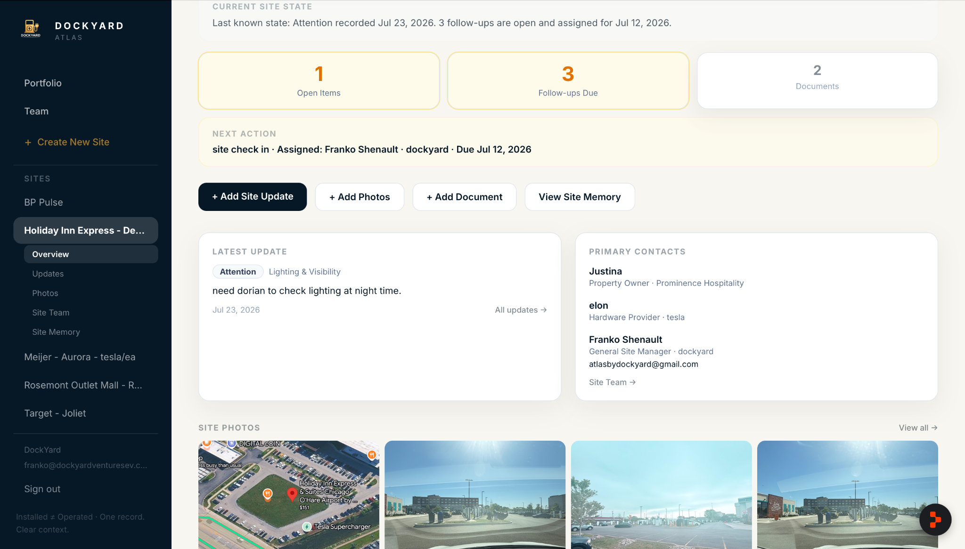This screenshot has height=549, width=965.
Task: Click Create New Site
Action: 67,142
